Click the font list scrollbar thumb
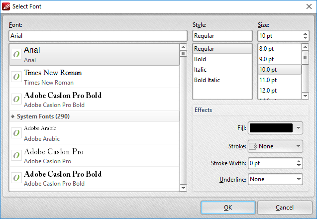 point(183,54)
